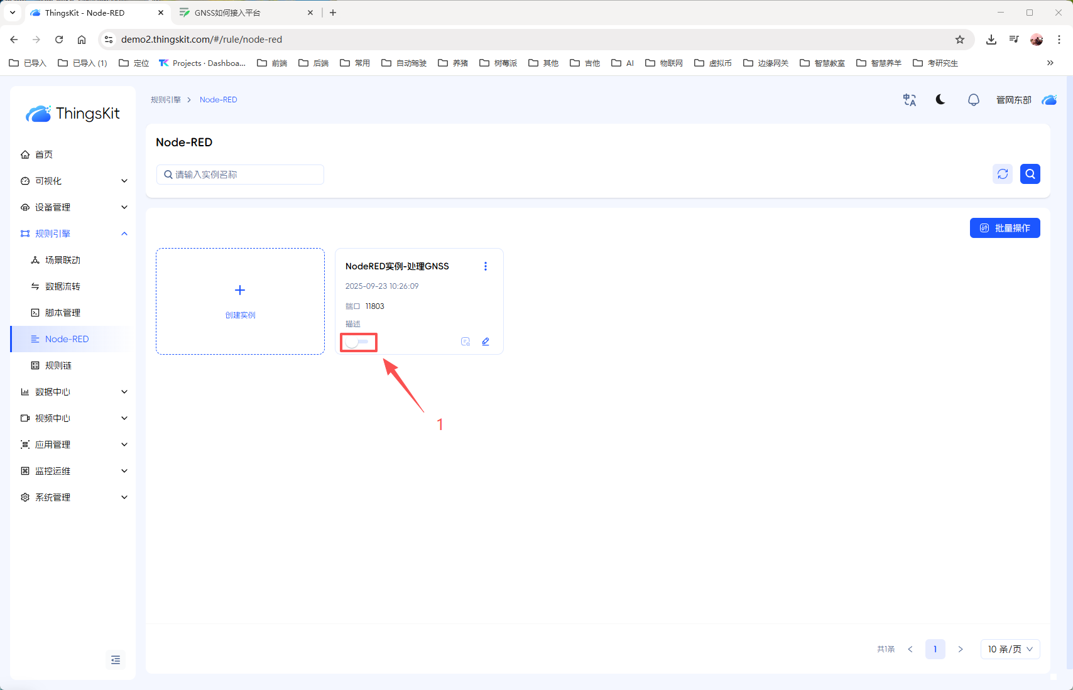Screen dimensions: 1073x690
Task: Enable the NodeRED instance switch
Action: coord(357,342)
